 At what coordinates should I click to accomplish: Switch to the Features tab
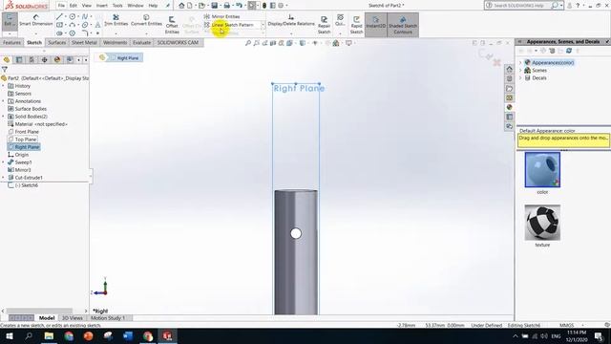(11, 42)
